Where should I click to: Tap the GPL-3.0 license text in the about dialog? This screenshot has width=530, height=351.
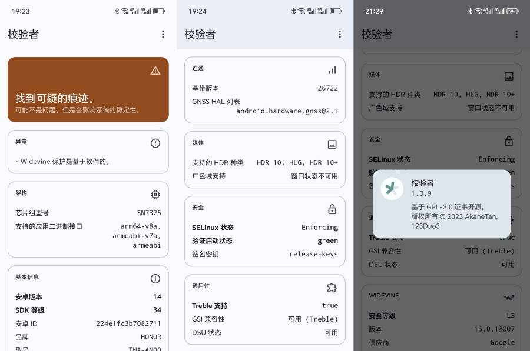[448, 206]
